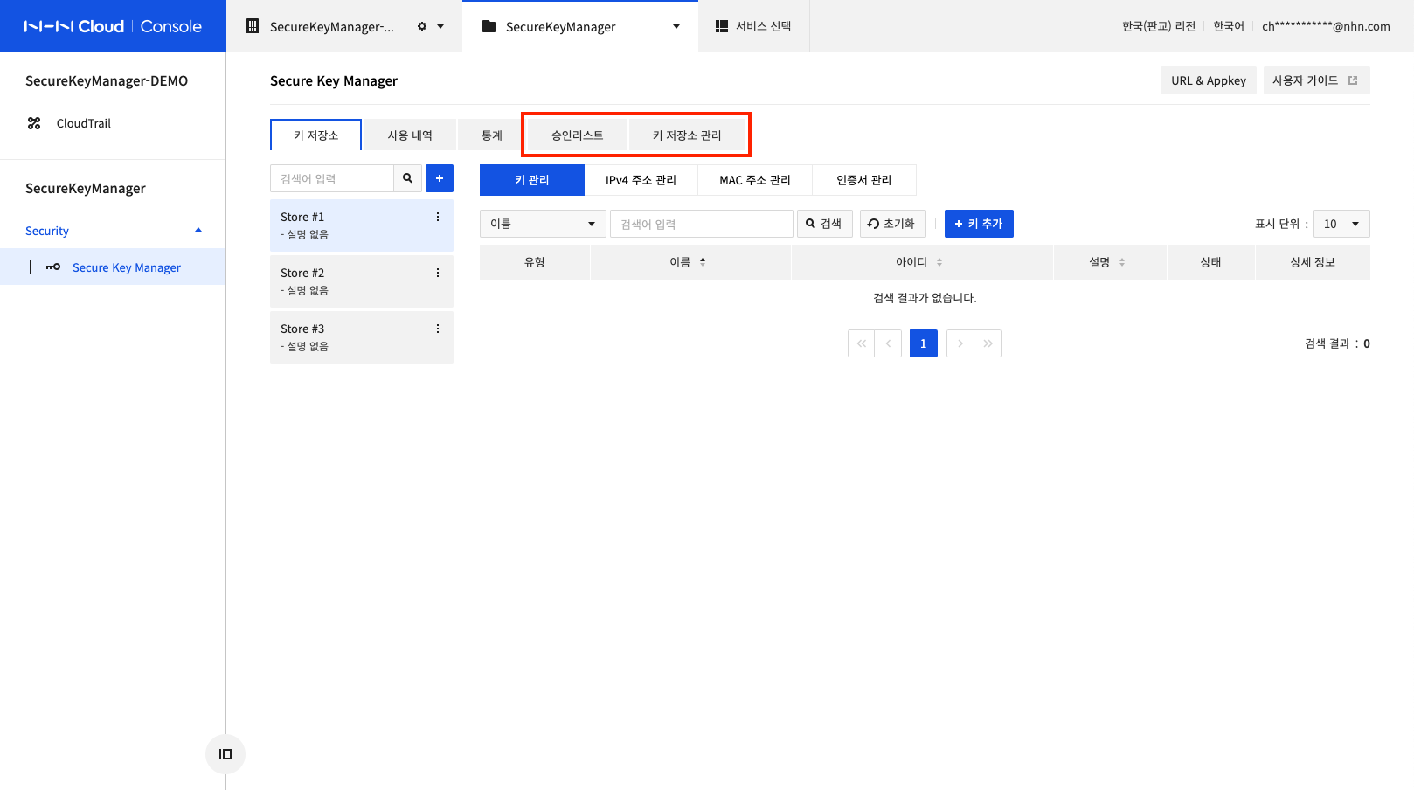Image resolution: width=1414 pixels, height=790 pixels.
Task: Click the 상태 column header
Action: coord(1211,262)
